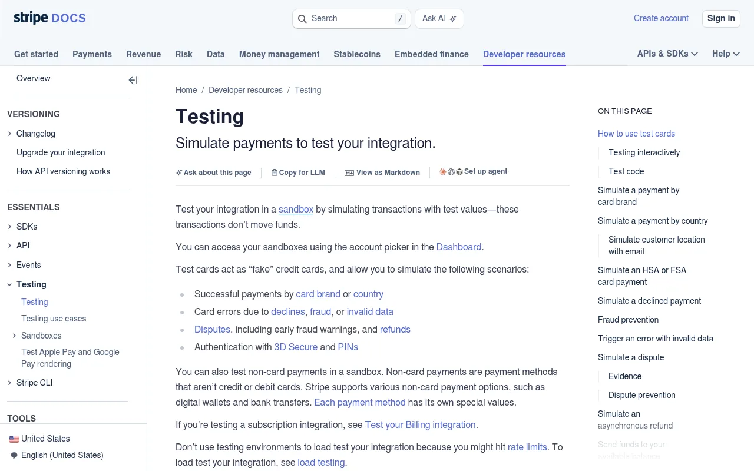This screenshot has height=471, width=754.
Task: Click the search magnifier icon
Action: [x=302, y=19]
